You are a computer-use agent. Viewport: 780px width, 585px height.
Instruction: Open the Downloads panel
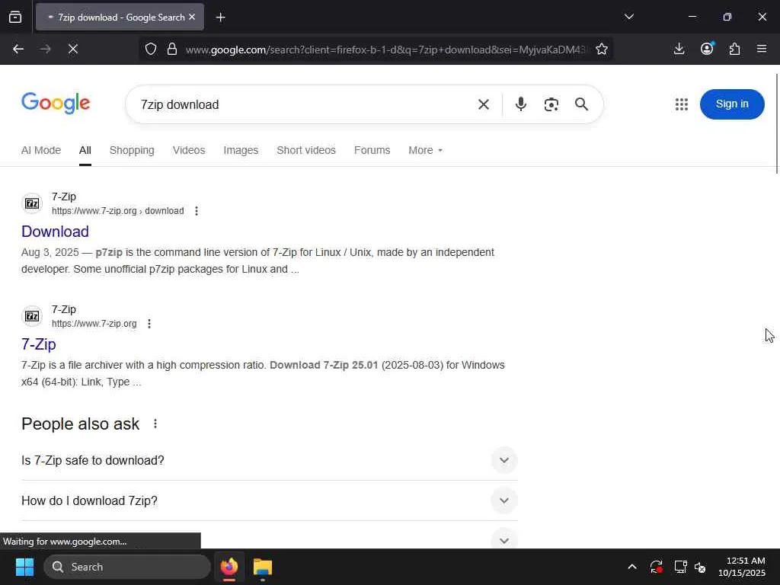[x=679, y=49]
